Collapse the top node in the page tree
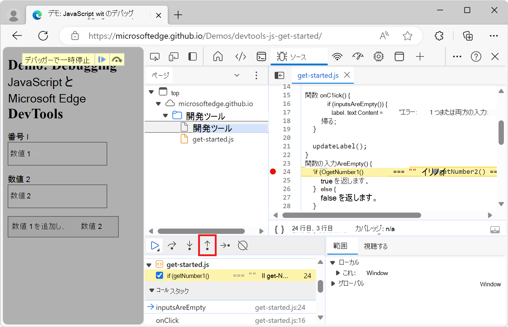The width and height of the screenshot is (508, 327). [x=151, y=92]
